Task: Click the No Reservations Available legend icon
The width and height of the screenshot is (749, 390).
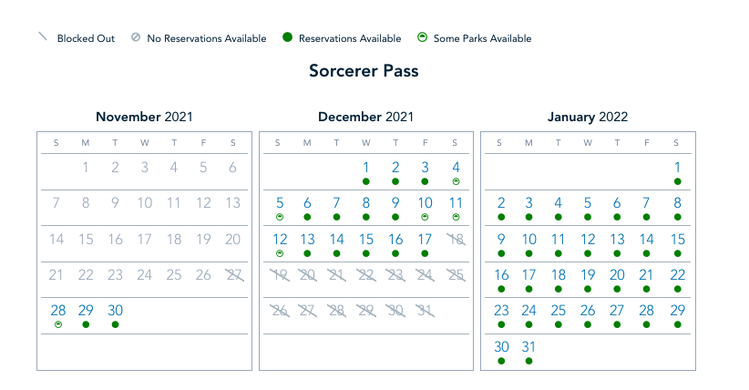Action: [136, 38]
